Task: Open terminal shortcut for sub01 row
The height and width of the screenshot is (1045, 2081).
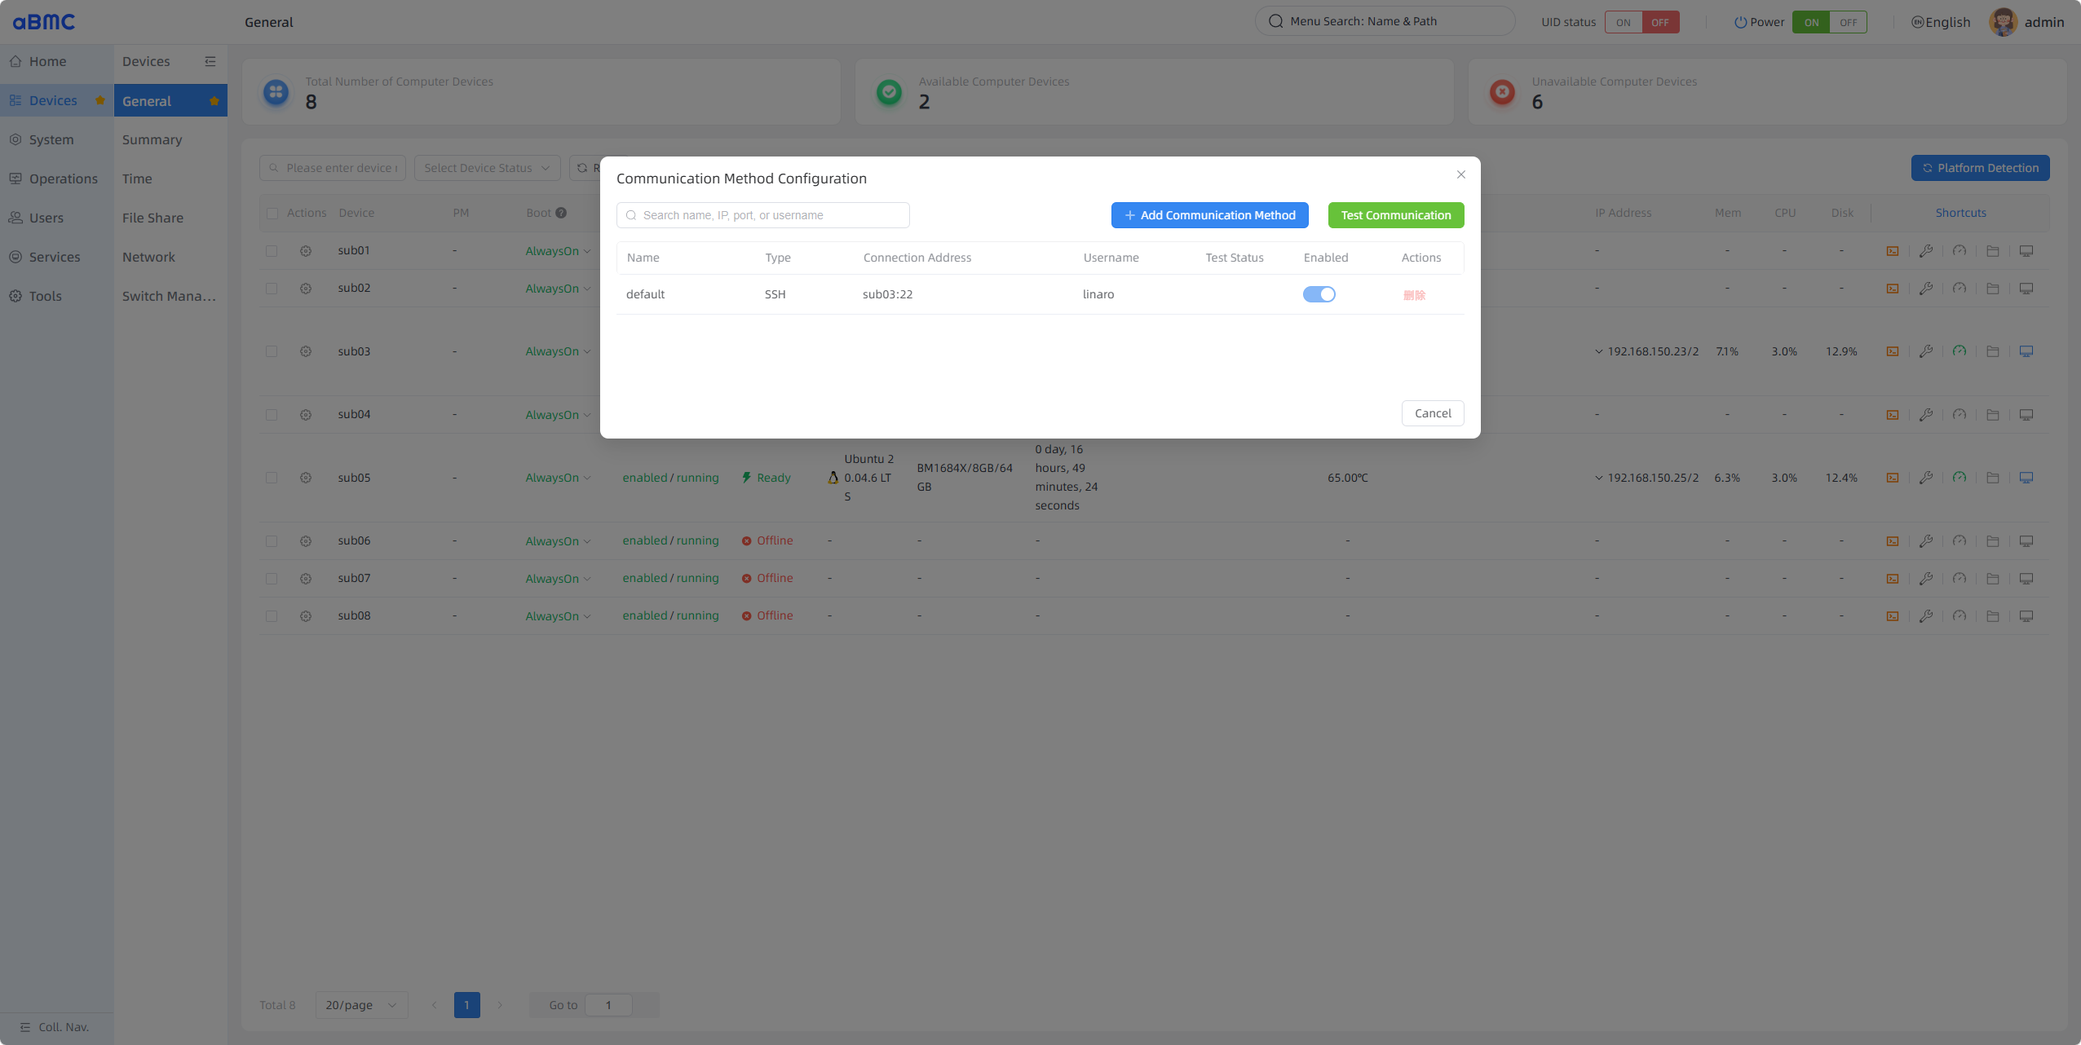Action: tap(1893, 251)
